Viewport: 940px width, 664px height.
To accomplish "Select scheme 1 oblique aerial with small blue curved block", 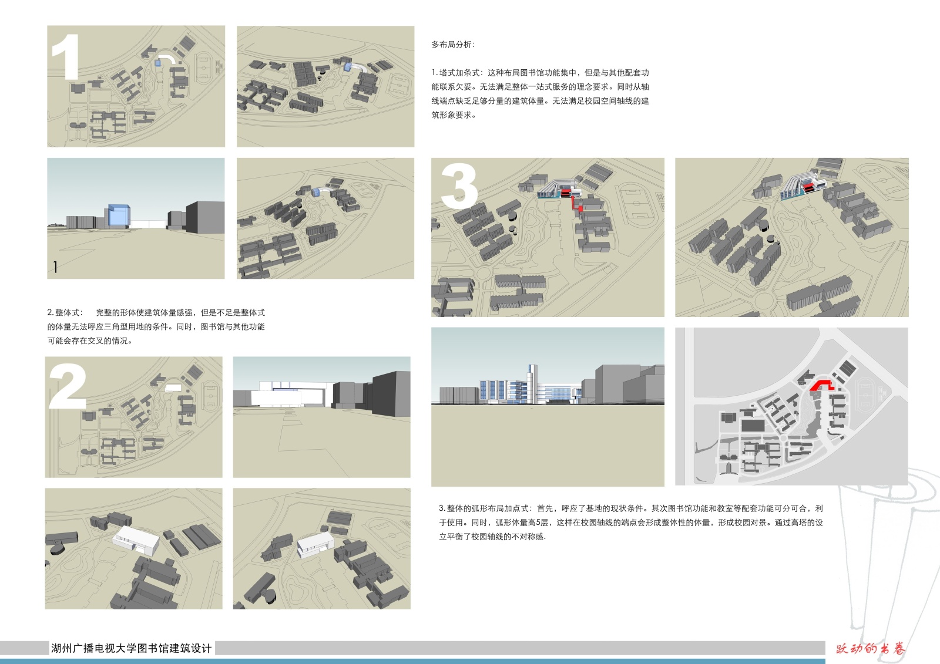I will coord(325,218).
